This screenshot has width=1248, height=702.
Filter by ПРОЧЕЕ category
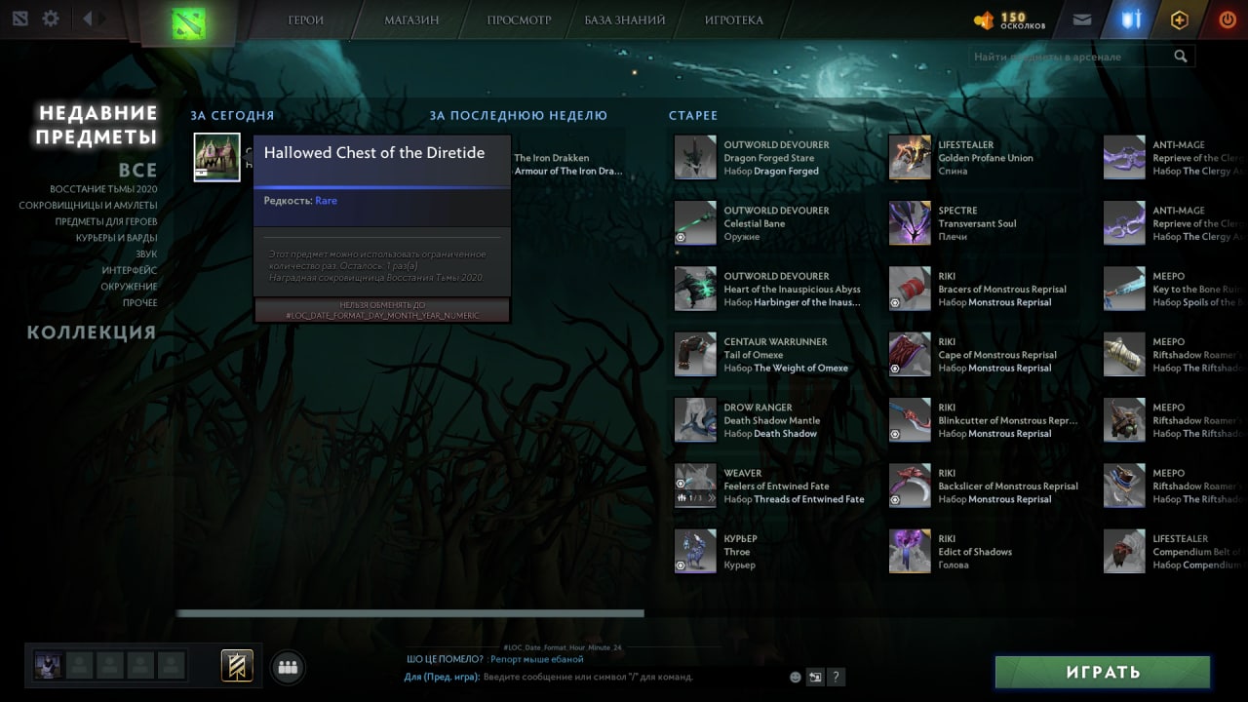pos(140,303)
